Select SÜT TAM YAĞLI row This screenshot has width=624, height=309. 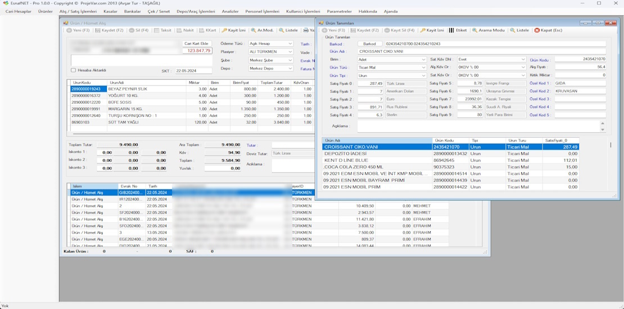coord(192,122)
